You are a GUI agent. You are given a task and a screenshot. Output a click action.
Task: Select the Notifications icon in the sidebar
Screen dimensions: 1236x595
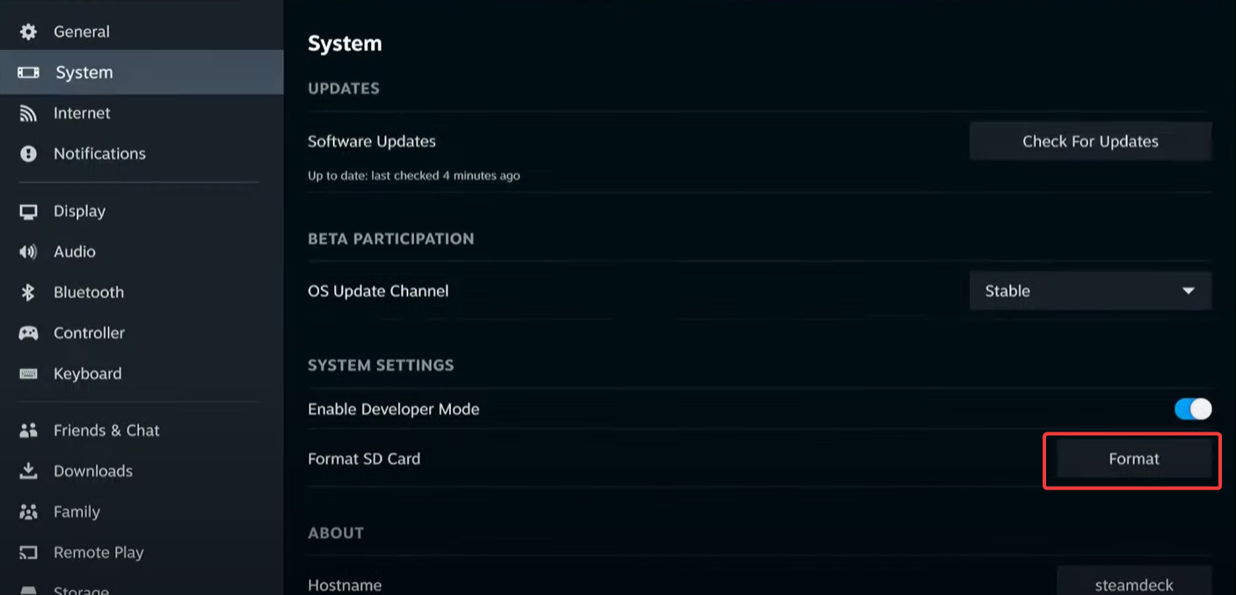pos(29,153)
